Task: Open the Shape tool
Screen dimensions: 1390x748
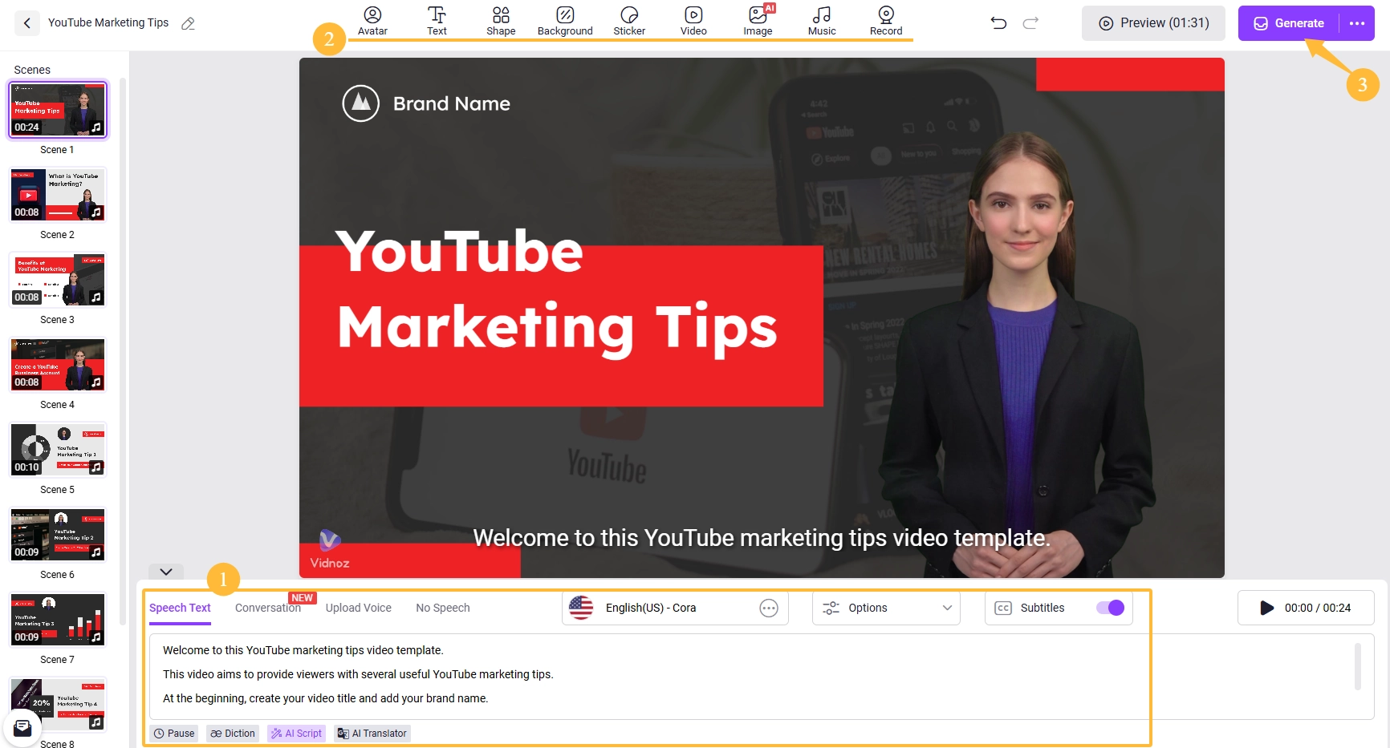Action: click(x=501, y=21)
